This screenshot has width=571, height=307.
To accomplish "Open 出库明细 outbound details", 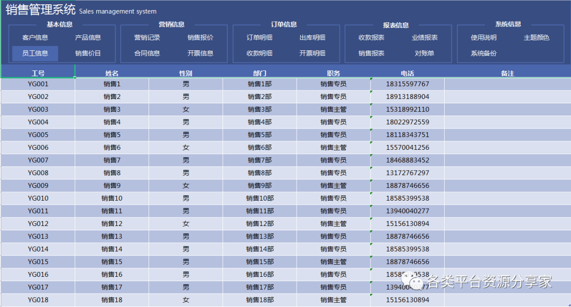I will point(312,38).
